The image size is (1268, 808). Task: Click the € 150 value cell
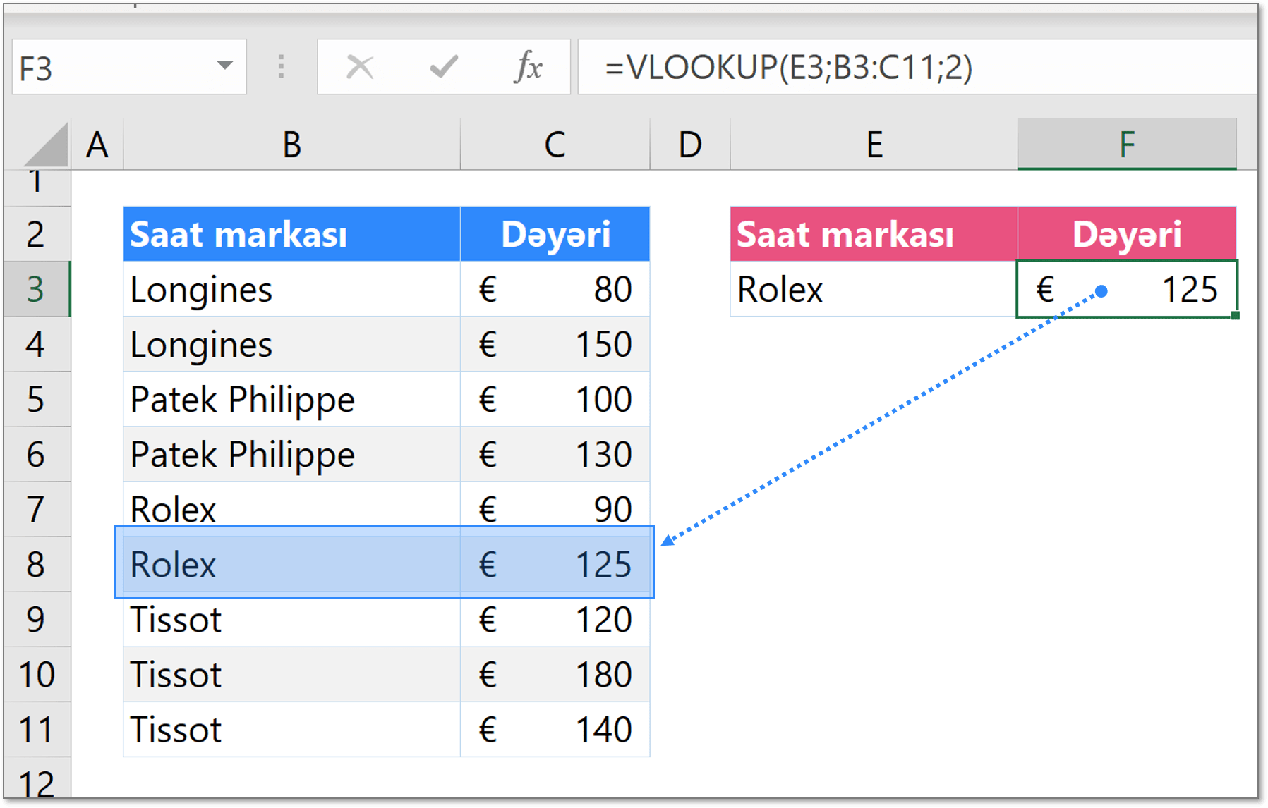coord(555,344)
